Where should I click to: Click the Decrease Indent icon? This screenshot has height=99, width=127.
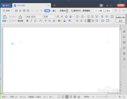pyautogui.click(x=88, y=17)
